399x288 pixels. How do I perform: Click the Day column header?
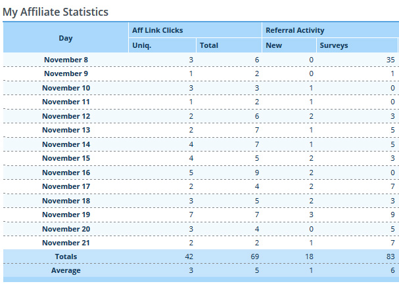coord(66,38)
